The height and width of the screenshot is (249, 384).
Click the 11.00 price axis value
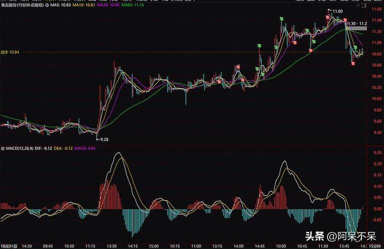coord(377,43)
